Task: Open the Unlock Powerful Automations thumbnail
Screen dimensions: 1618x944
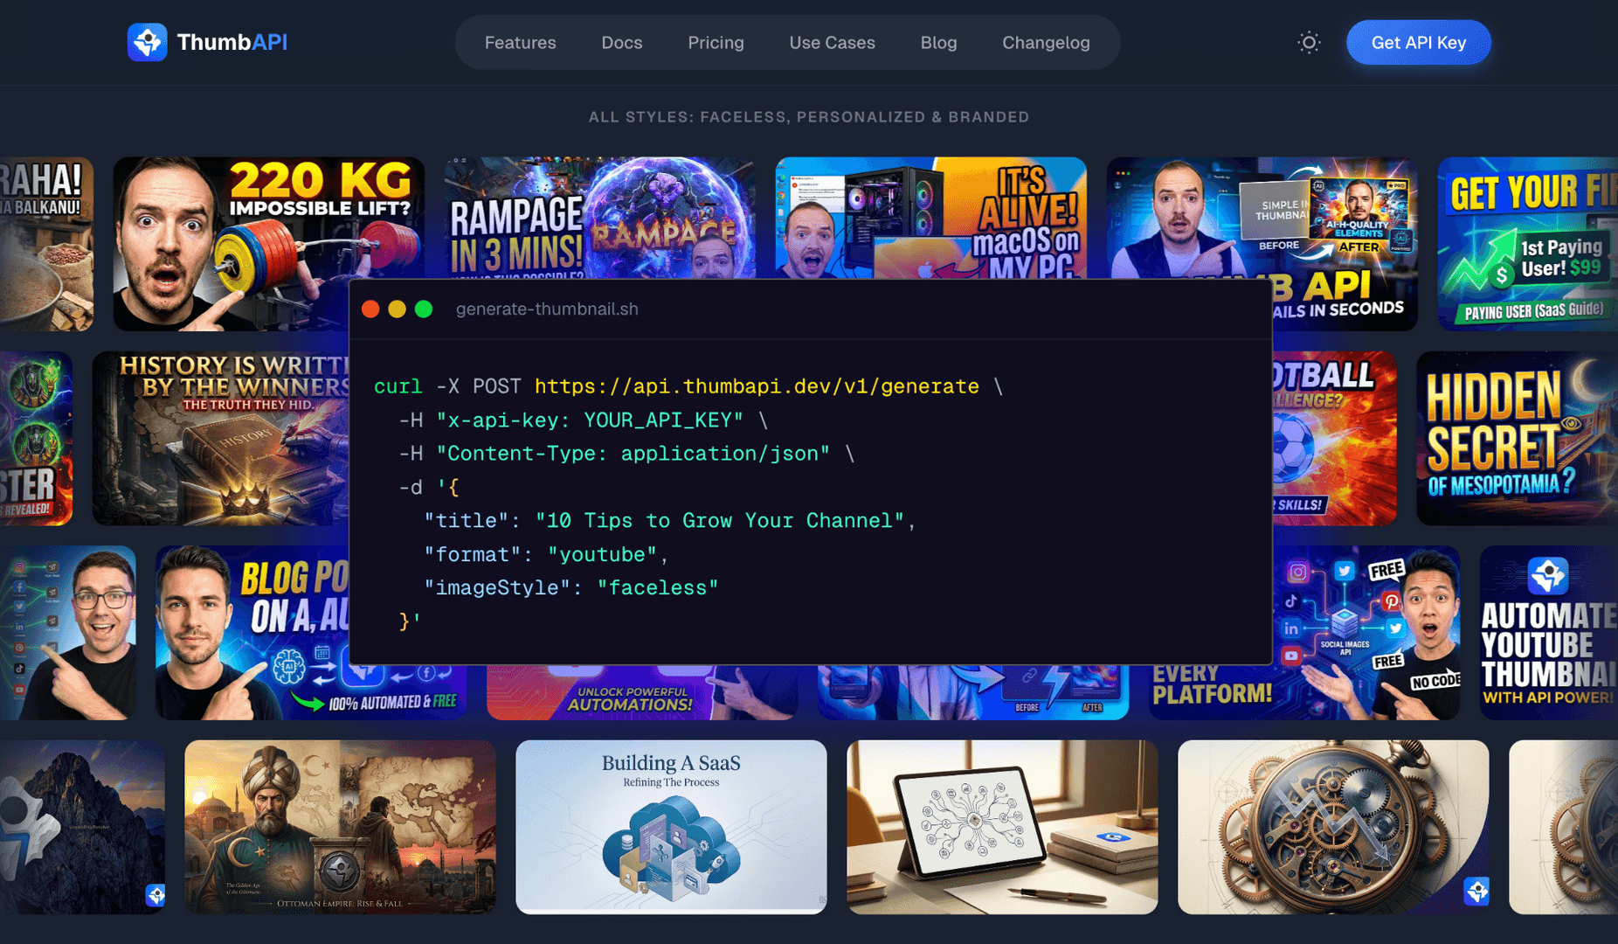Action: coord(642,692)
